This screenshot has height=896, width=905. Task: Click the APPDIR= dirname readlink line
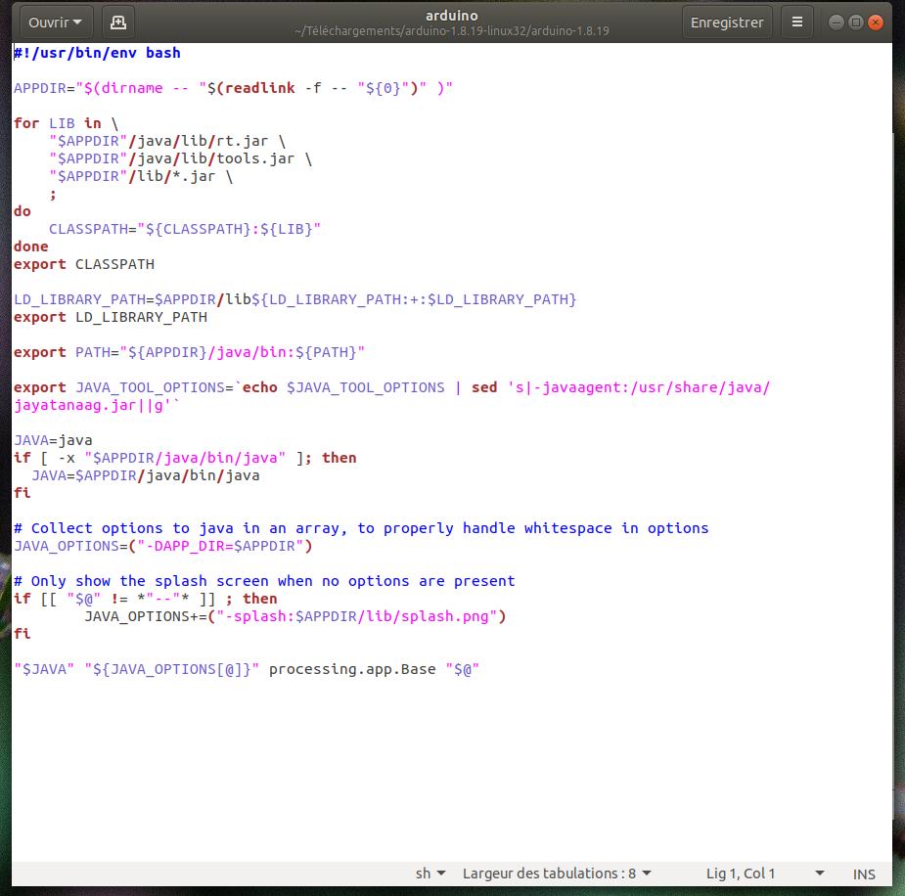[x=233, y=88]
